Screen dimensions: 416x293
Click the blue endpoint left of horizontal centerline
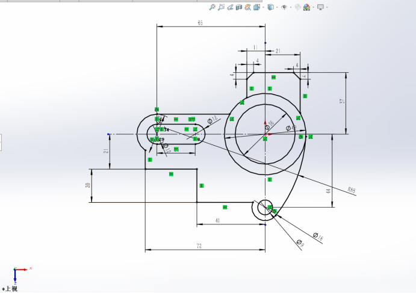click(x=108, y=134)
